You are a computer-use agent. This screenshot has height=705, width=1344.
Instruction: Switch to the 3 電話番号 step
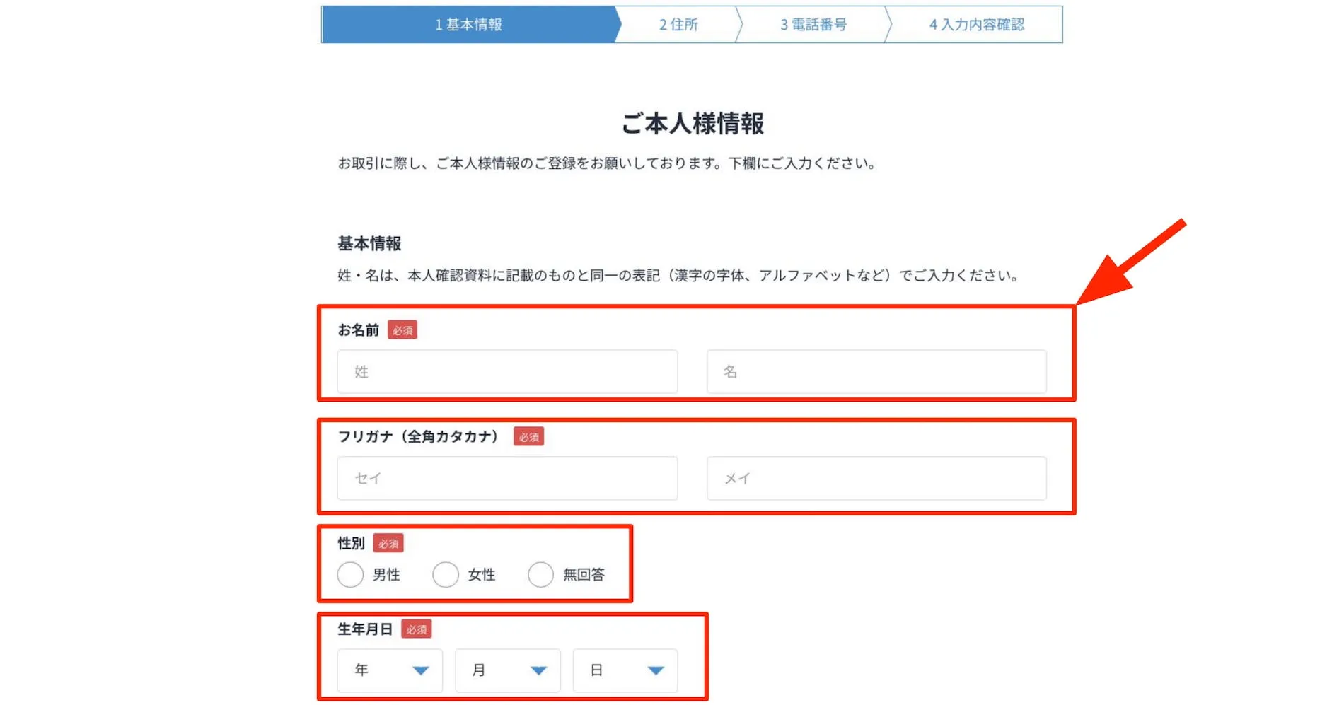tap(813, 24)
